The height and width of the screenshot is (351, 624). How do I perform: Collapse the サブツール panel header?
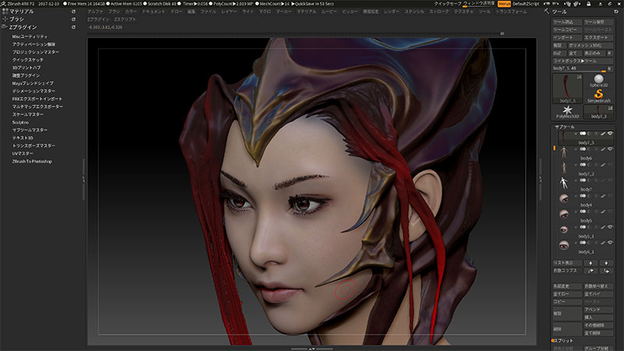(x=565, y=127)
